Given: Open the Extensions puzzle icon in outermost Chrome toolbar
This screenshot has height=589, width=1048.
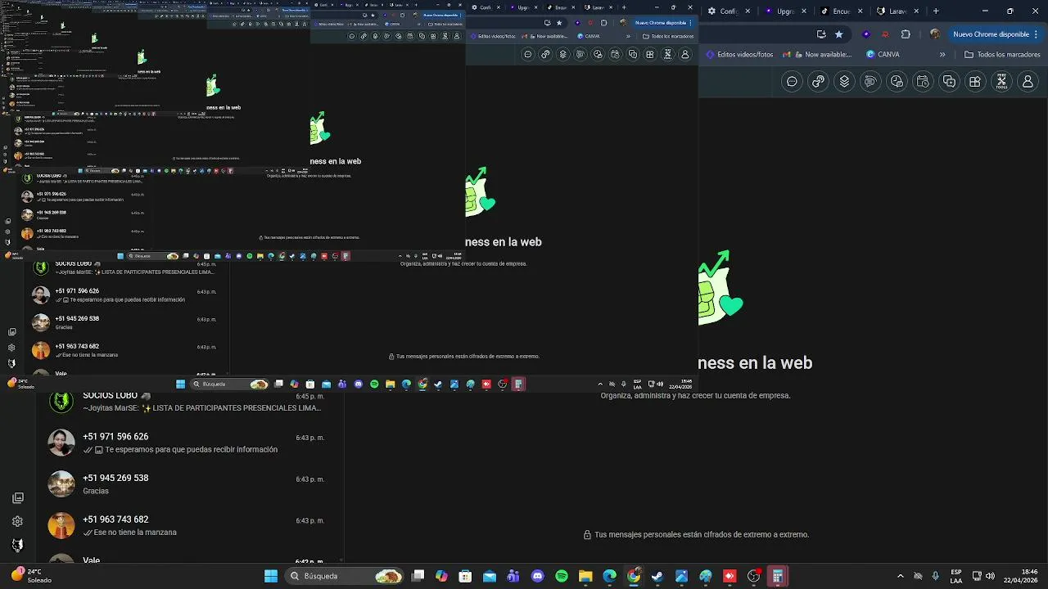Looking at the screenshot, I should click(906, 34).
